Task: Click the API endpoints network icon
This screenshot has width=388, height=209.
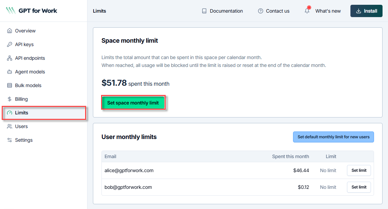Action: (10, 58)
